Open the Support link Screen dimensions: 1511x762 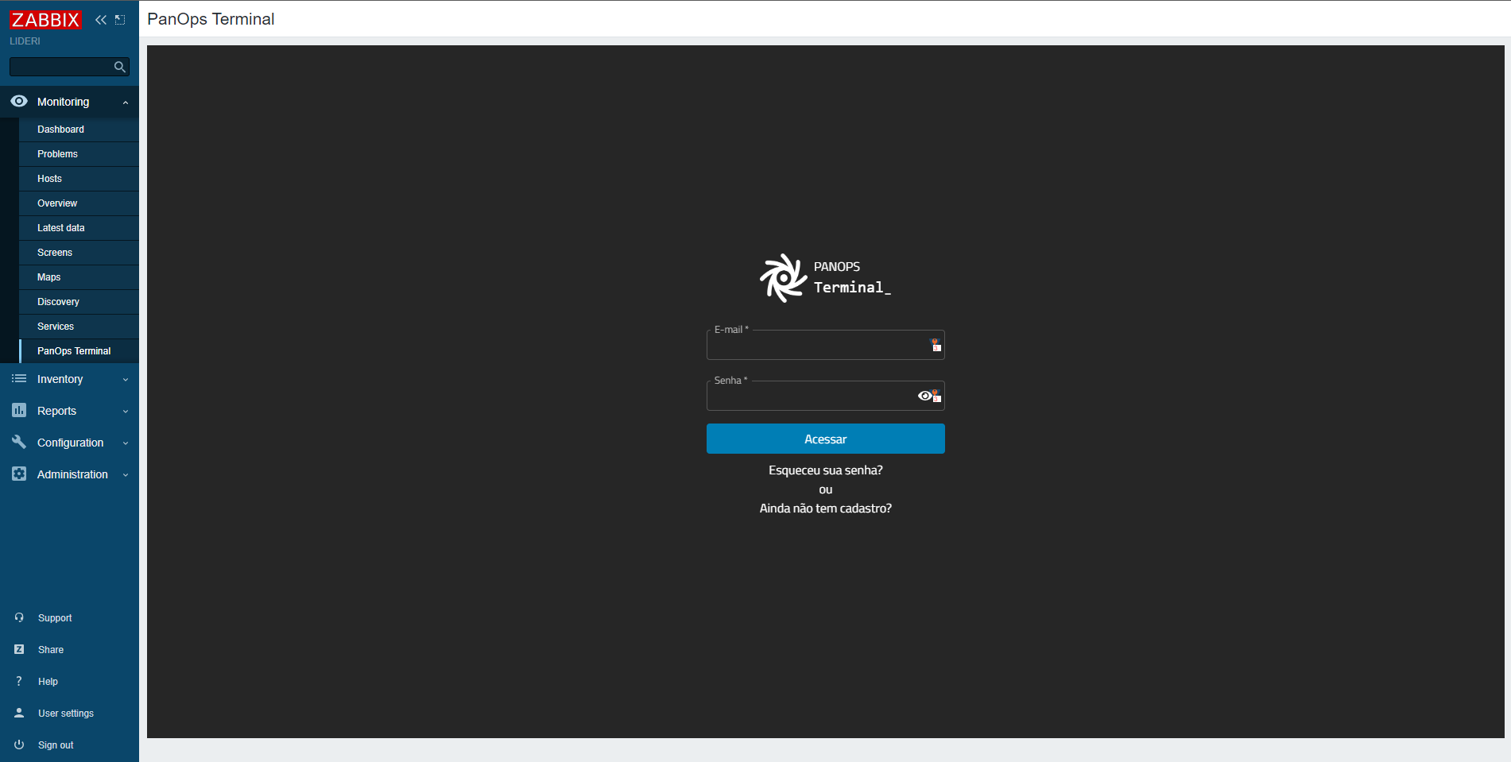click(x=55, y=618)
